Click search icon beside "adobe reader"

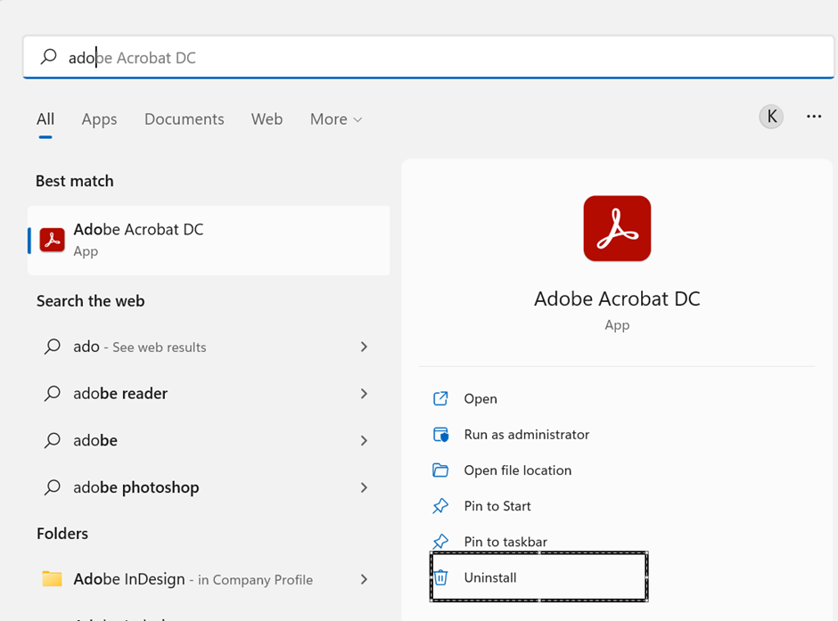click(x=53, y=394)
